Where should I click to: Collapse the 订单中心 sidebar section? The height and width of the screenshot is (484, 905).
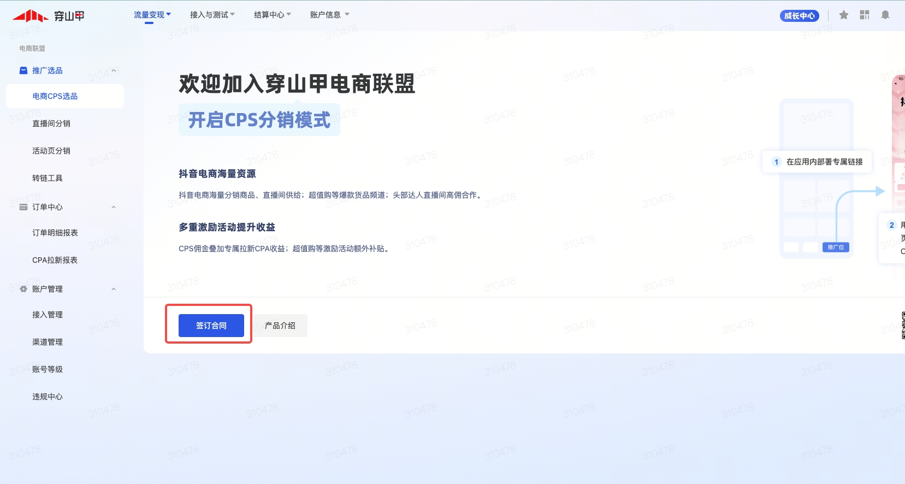click(x=114, y=207)
